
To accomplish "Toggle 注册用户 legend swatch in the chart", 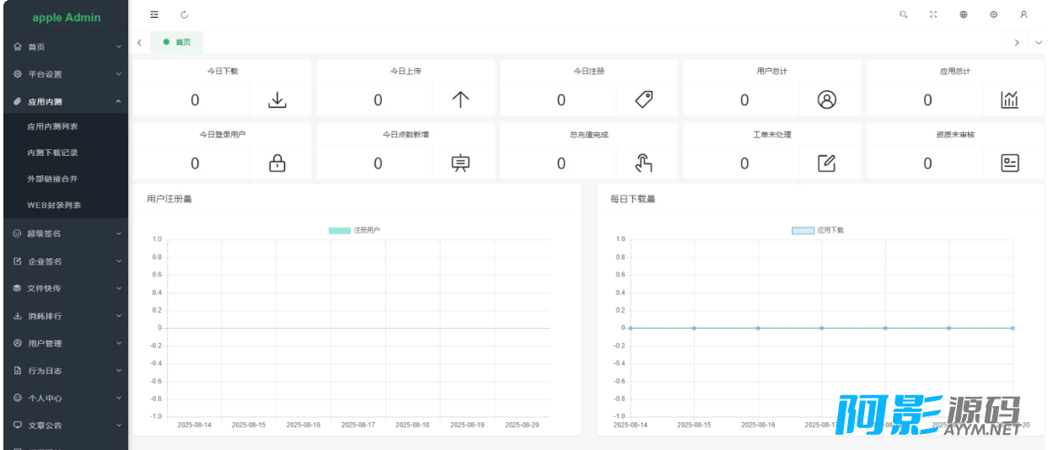I will point(340,230).
